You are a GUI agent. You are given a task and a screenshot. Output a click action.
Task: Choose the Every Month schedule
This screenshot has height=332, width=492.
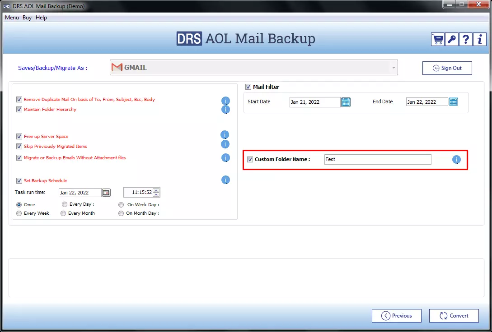point(63,213)
